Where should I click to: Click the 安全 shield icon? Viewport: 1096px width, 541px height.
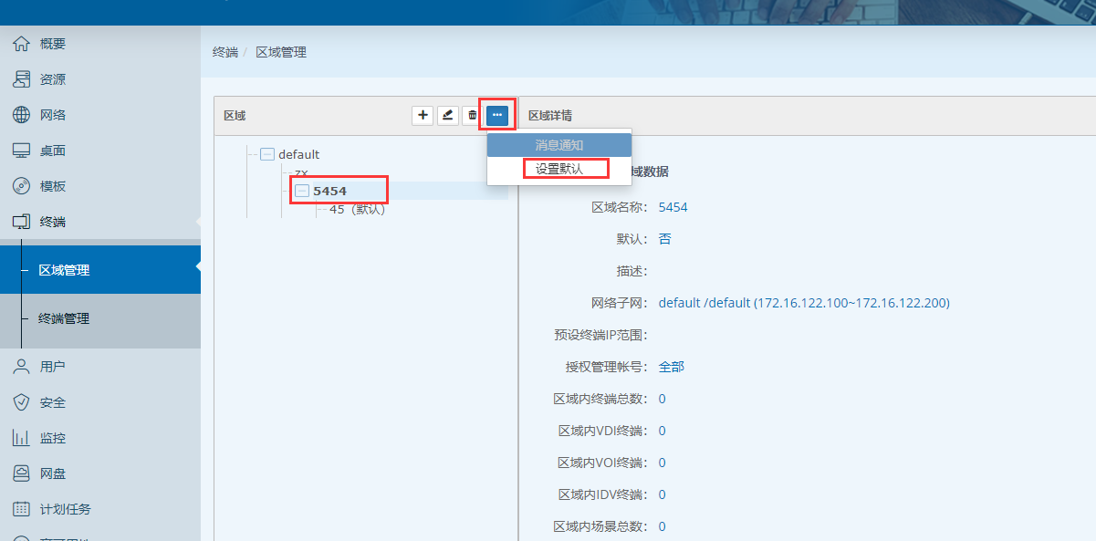point(21,402)
